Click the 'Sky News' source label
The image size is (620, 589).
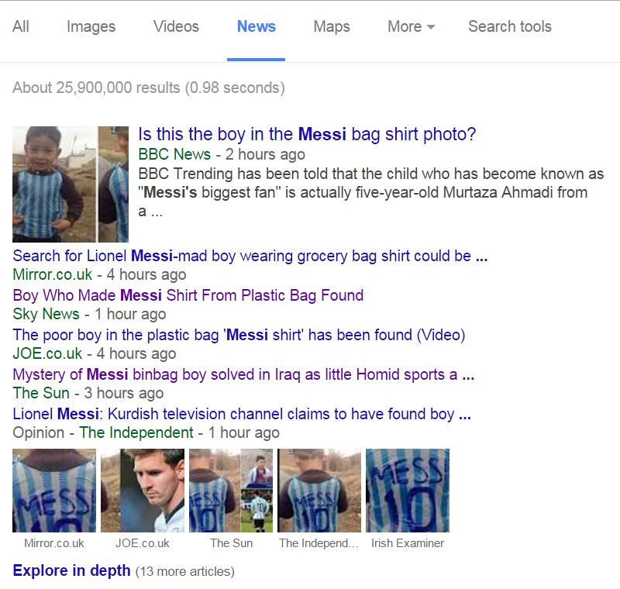tap(46, 314)
